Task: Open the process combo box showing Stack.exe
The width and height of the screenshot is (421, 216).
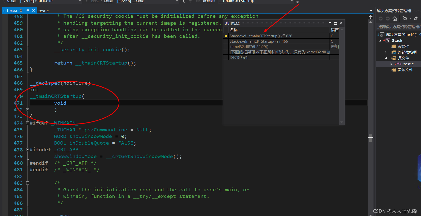Action: click(51, 1)
